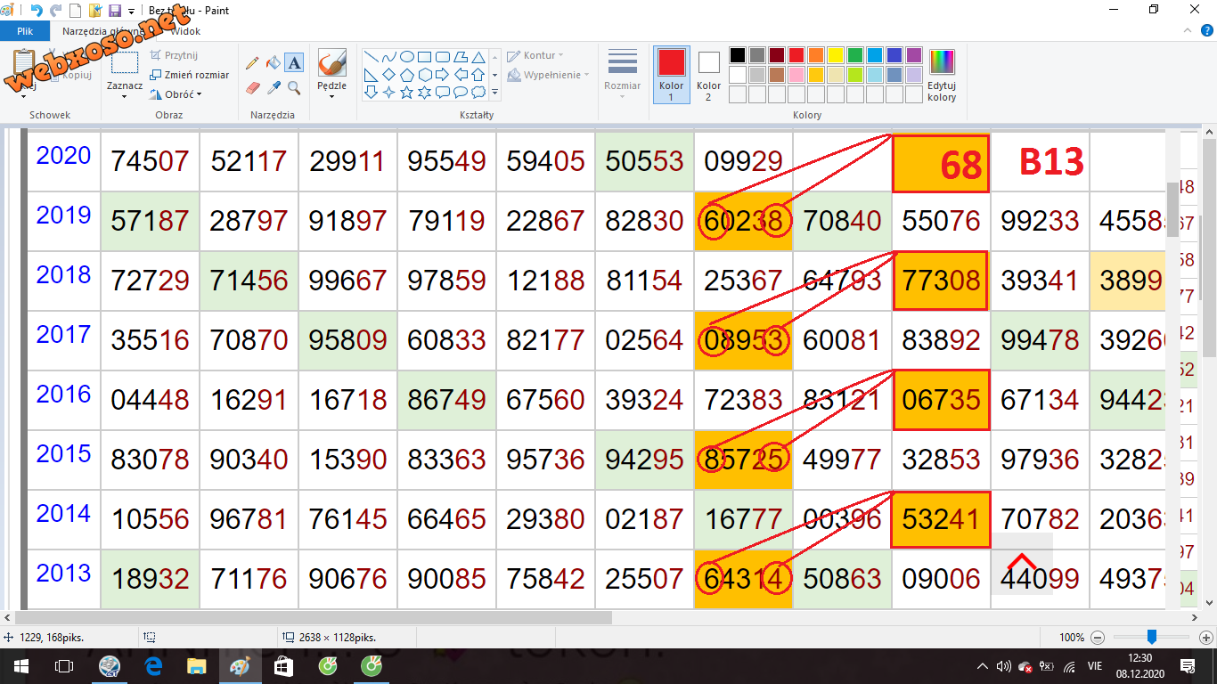Pick the pink color swatch

coord(796,74)
